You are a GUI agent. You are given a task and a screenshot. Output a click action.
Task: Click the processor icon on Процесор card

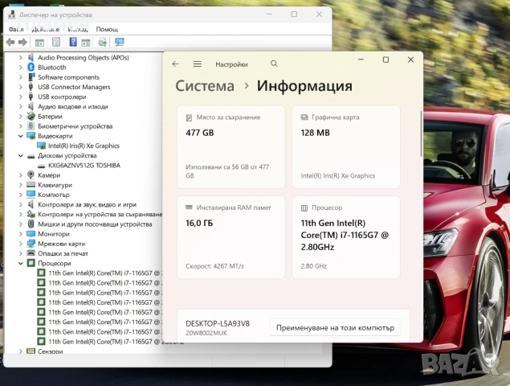point(304,207)
